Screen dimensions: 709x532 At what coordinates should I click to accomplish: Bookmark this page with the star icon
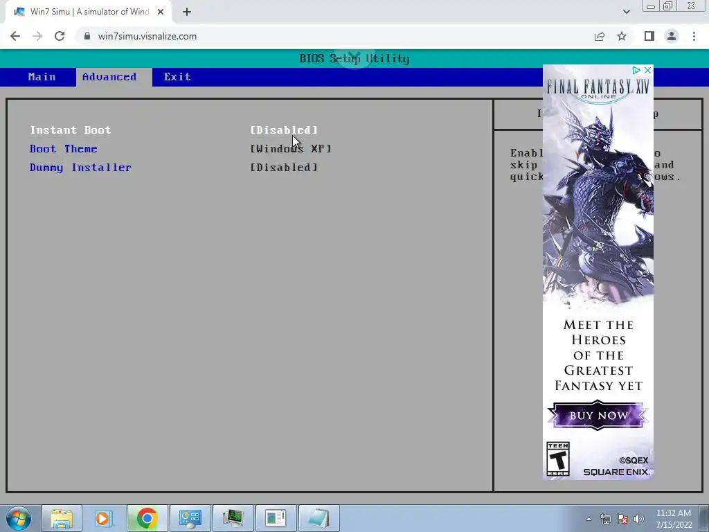click(622, 36)
